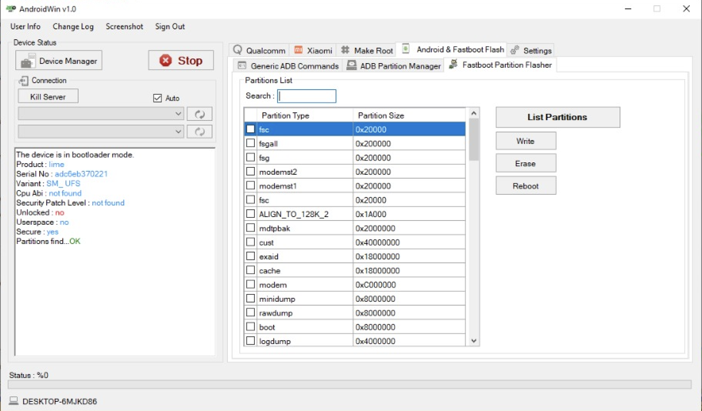Click the Xiaomi MI logo icon
Image resolution: width=702 pixels, height=411 pixels.
point(298,50)
